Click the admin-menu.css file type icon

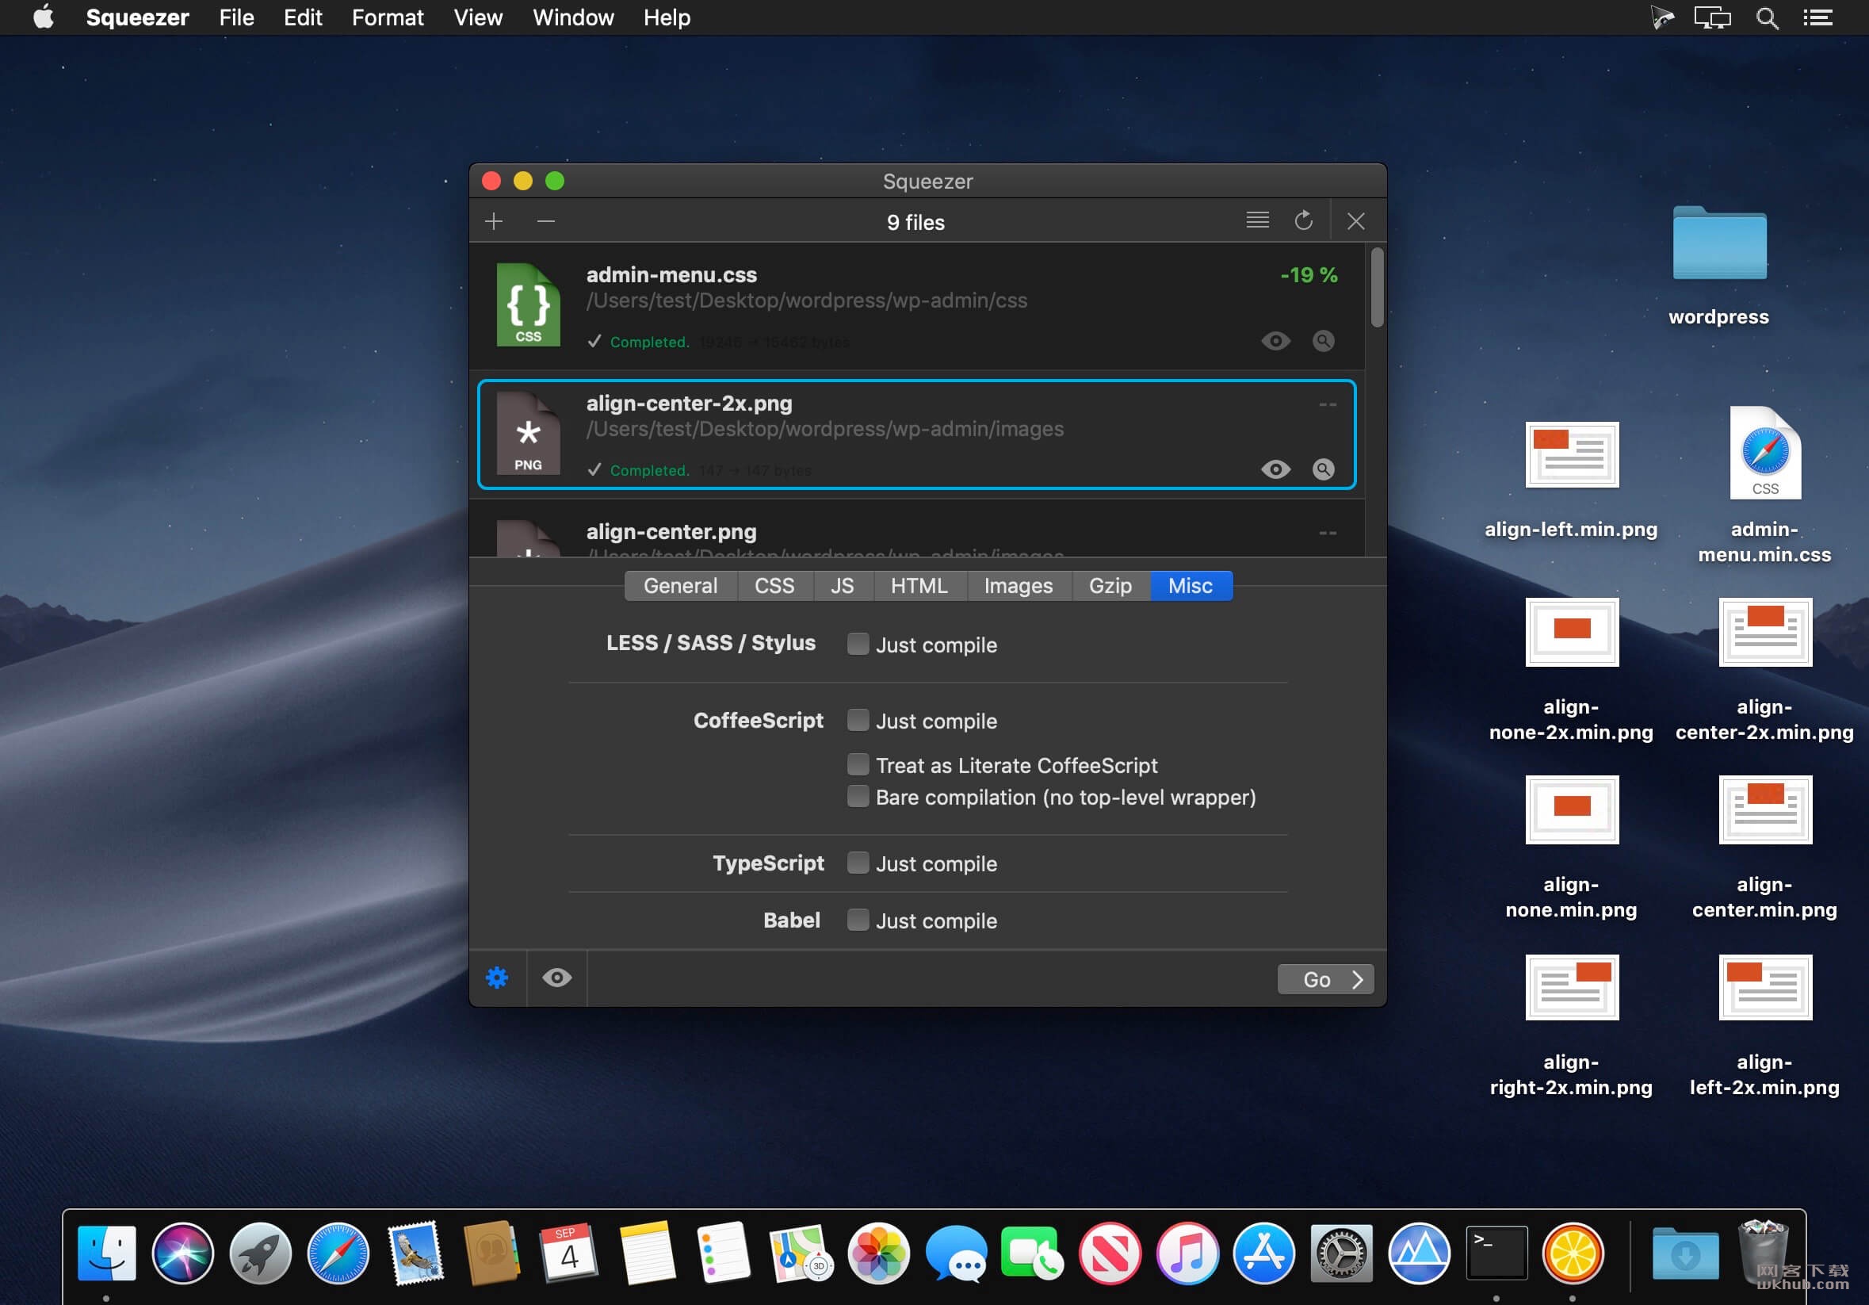tap(529, 304)
